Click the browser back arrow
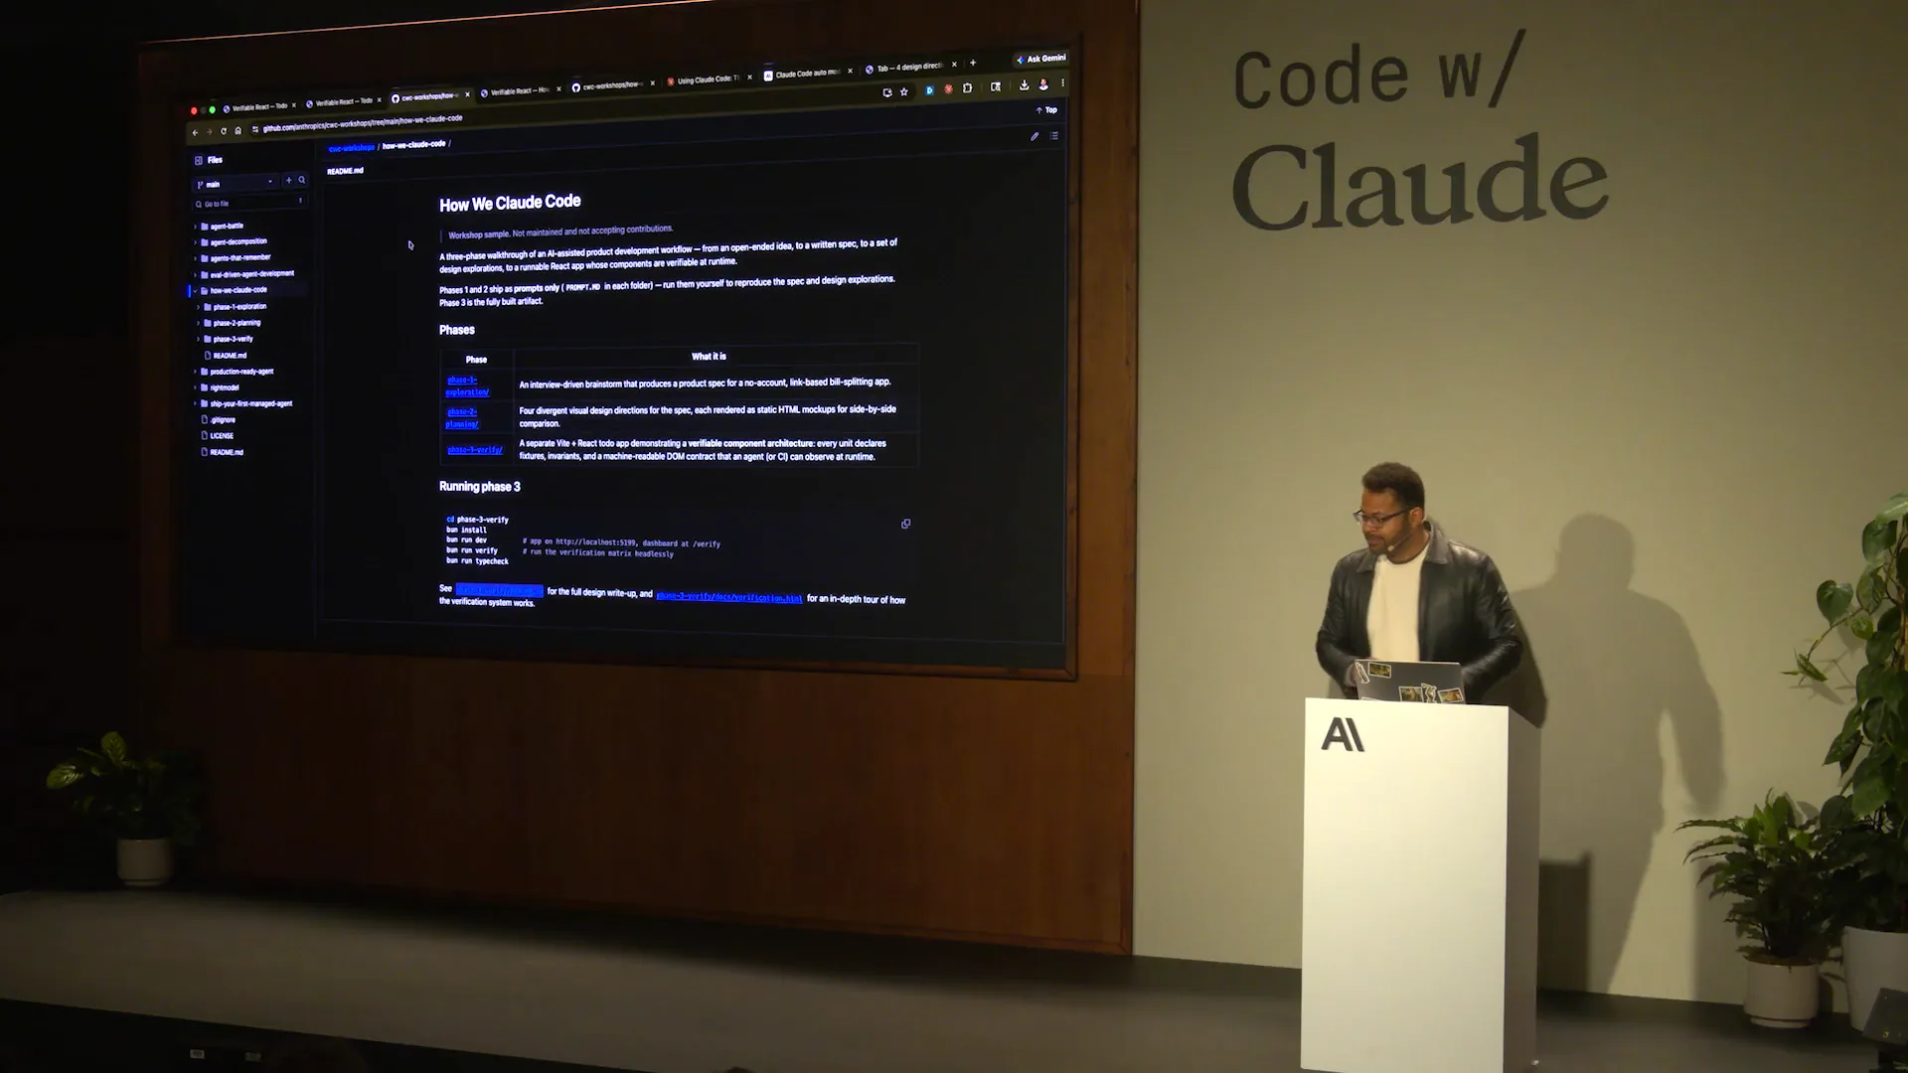Image resolution: width=1908 pixels, height=1073 pixels. click(x=196, y=132)
